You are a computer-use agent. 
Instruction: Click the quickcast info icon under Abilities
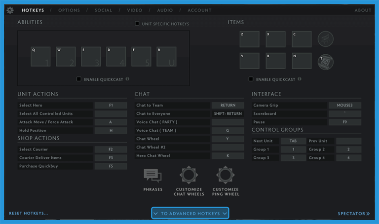(x=127, y=79)
